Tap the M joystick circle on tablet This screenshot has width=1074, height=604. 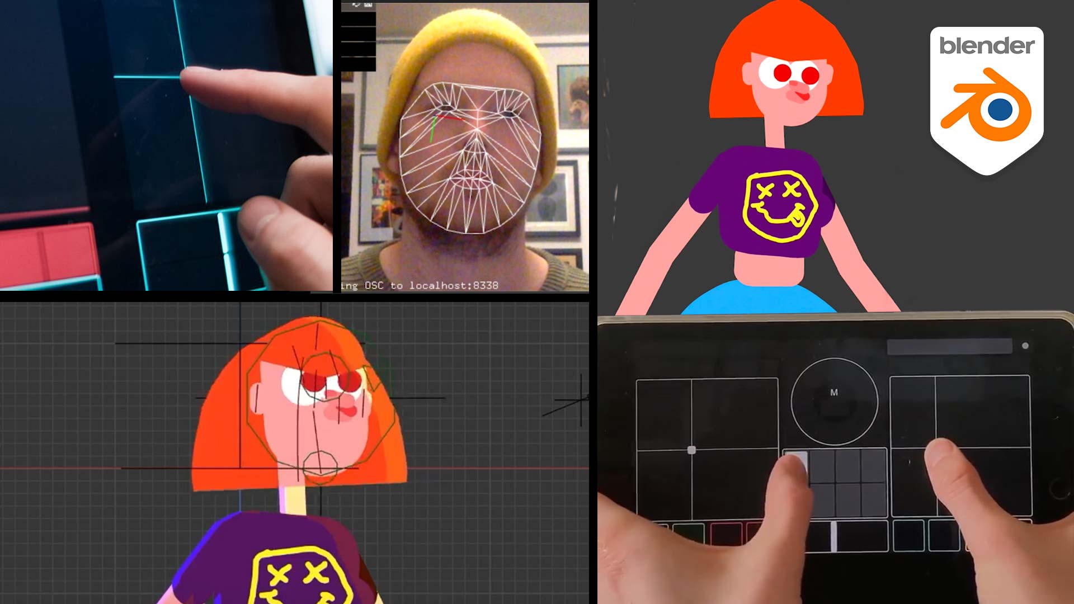834,402
